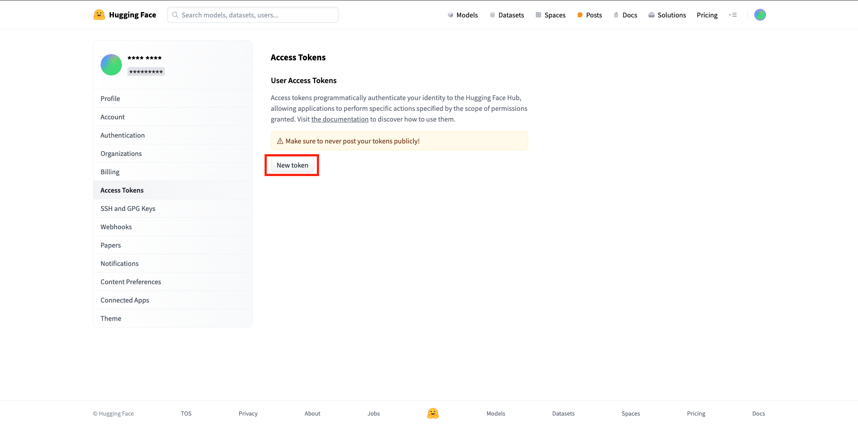The width and height of the screenshot is (858, 429).
Task: Click the Hugging Face emoji in footer
Action: [433, 413]
